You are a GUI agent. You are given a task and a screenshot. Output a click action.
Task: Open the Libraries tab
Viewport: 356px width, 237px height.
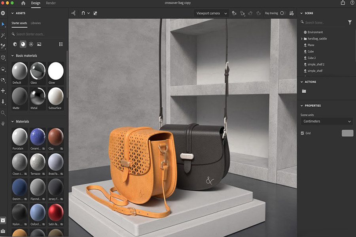[x=36, y=23]
